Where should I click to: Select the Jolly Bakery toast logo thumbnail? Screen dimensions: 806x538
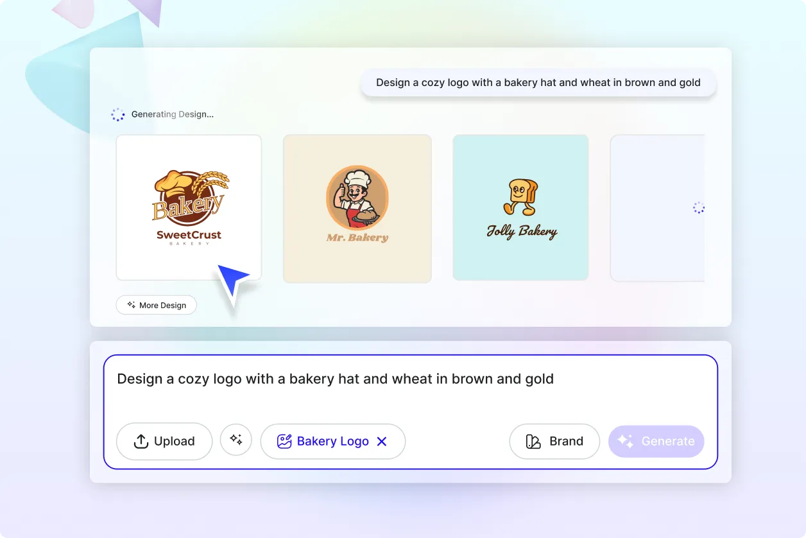[520, 207]
